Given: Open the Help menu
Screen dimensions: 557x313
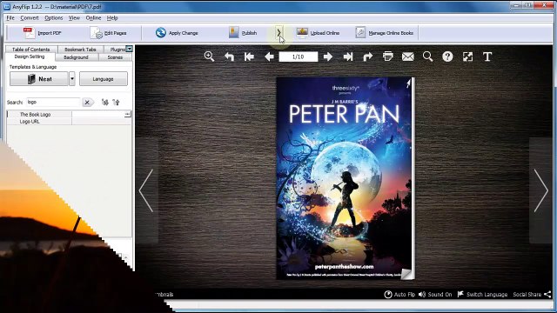Looking at the screenshot, I should [x=112, y=17].
